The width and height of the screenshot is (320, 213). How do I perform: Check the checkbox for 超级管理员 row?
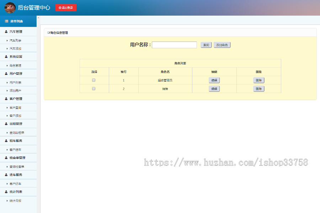point(94,80)
